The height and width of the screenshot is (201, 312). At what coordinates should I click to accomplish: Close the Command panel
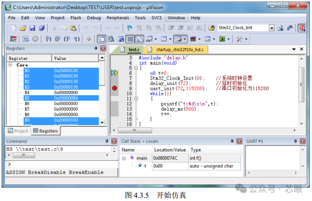pos(114,141)
